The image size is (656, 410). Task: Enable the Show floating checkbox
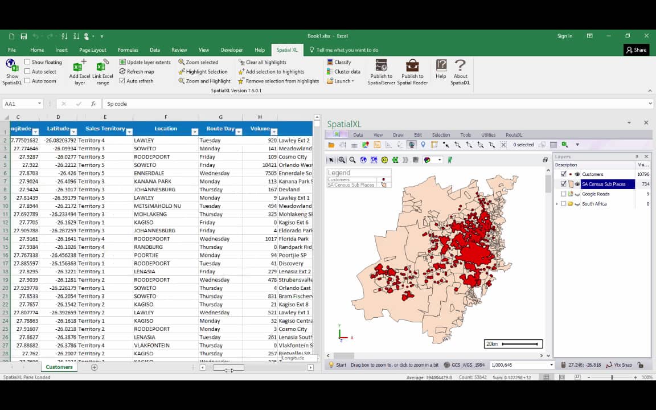[27, 62]
